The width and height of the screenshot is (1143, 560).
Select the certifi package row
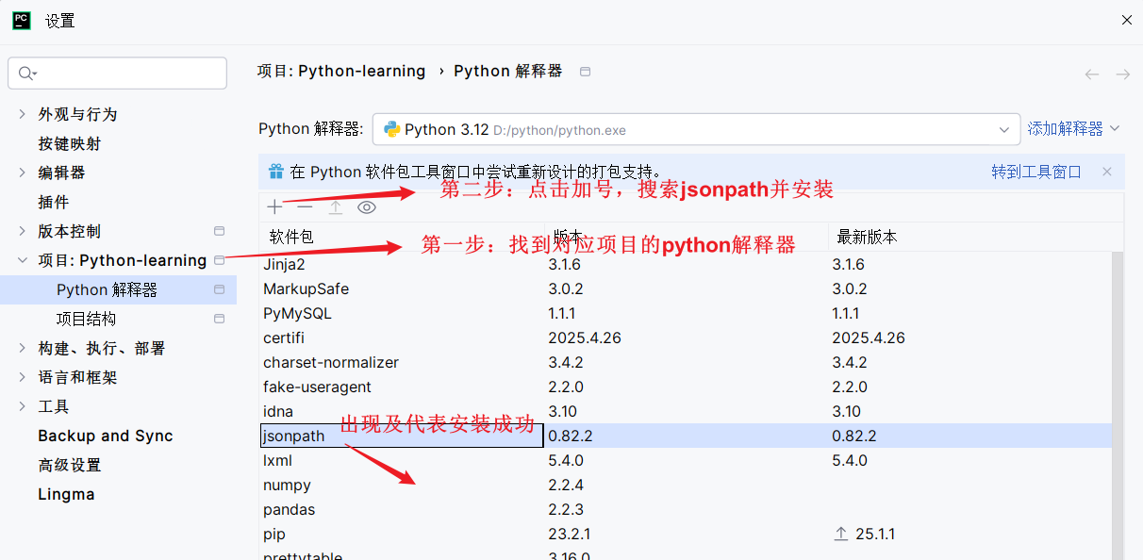(x=686, y=338)
